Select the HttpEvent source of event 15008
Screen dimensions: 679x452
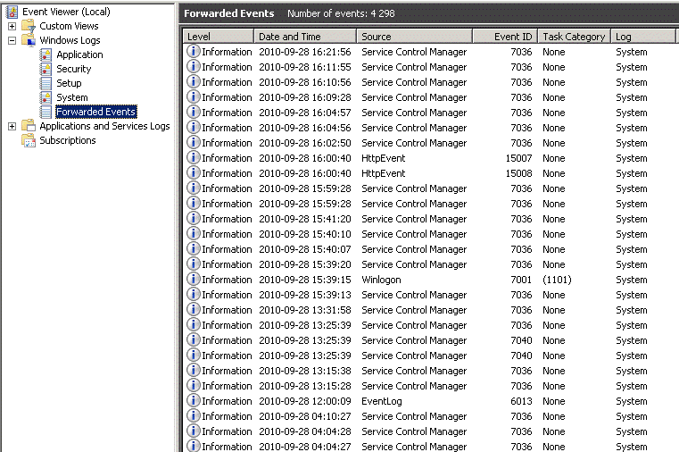(x=384, y=173)
